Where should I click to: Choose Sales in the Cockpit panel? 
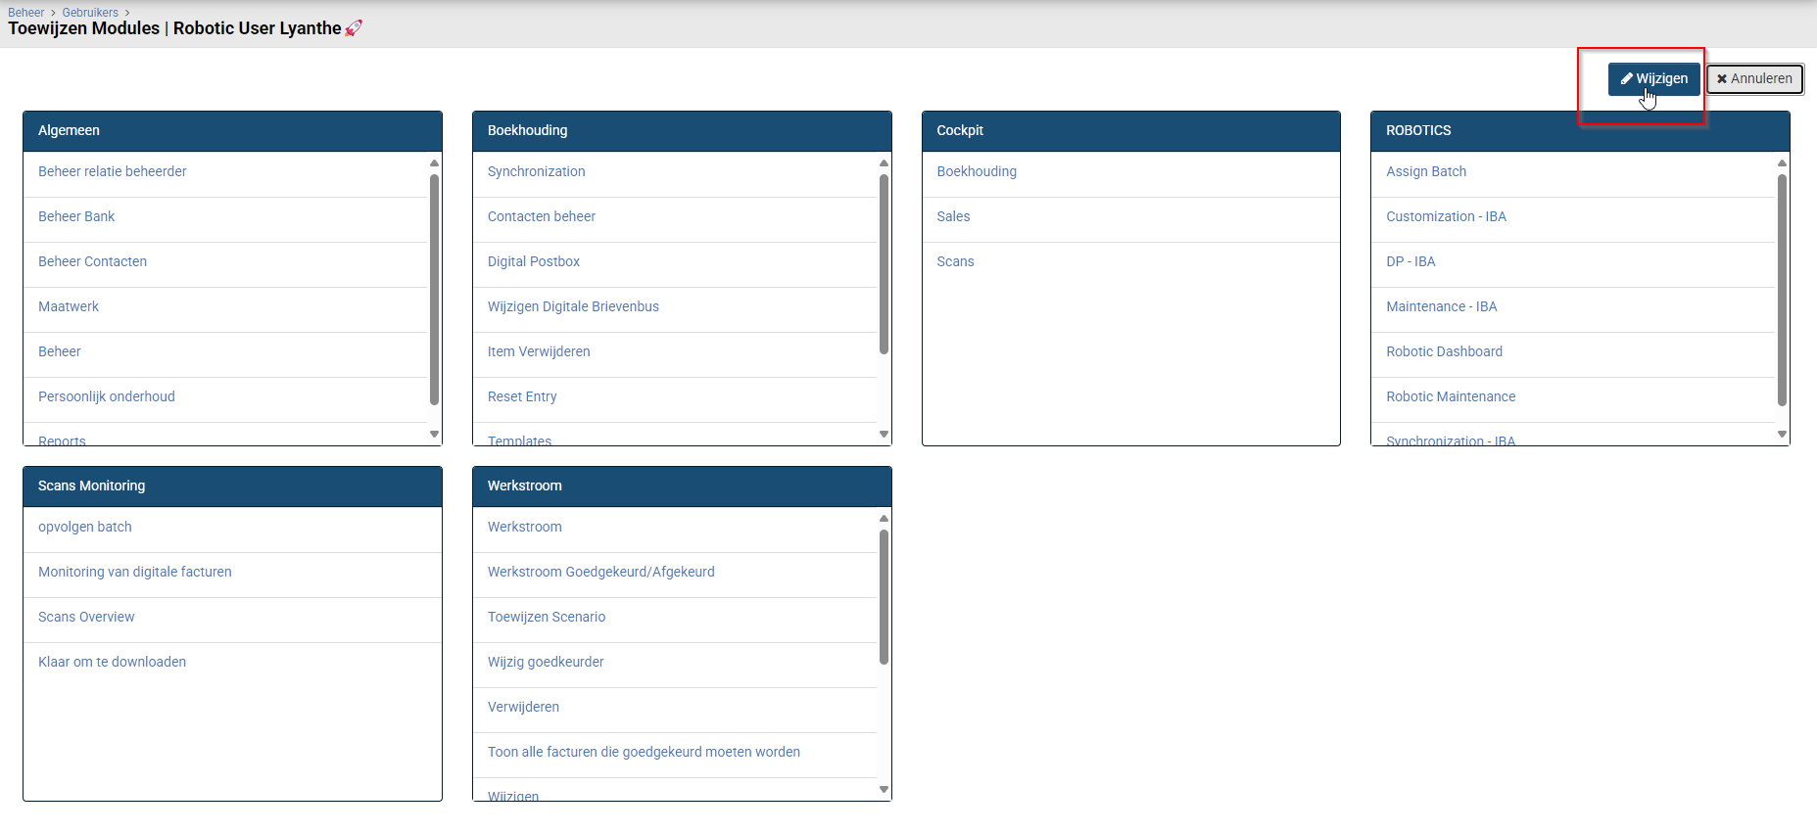click(953, 217)
